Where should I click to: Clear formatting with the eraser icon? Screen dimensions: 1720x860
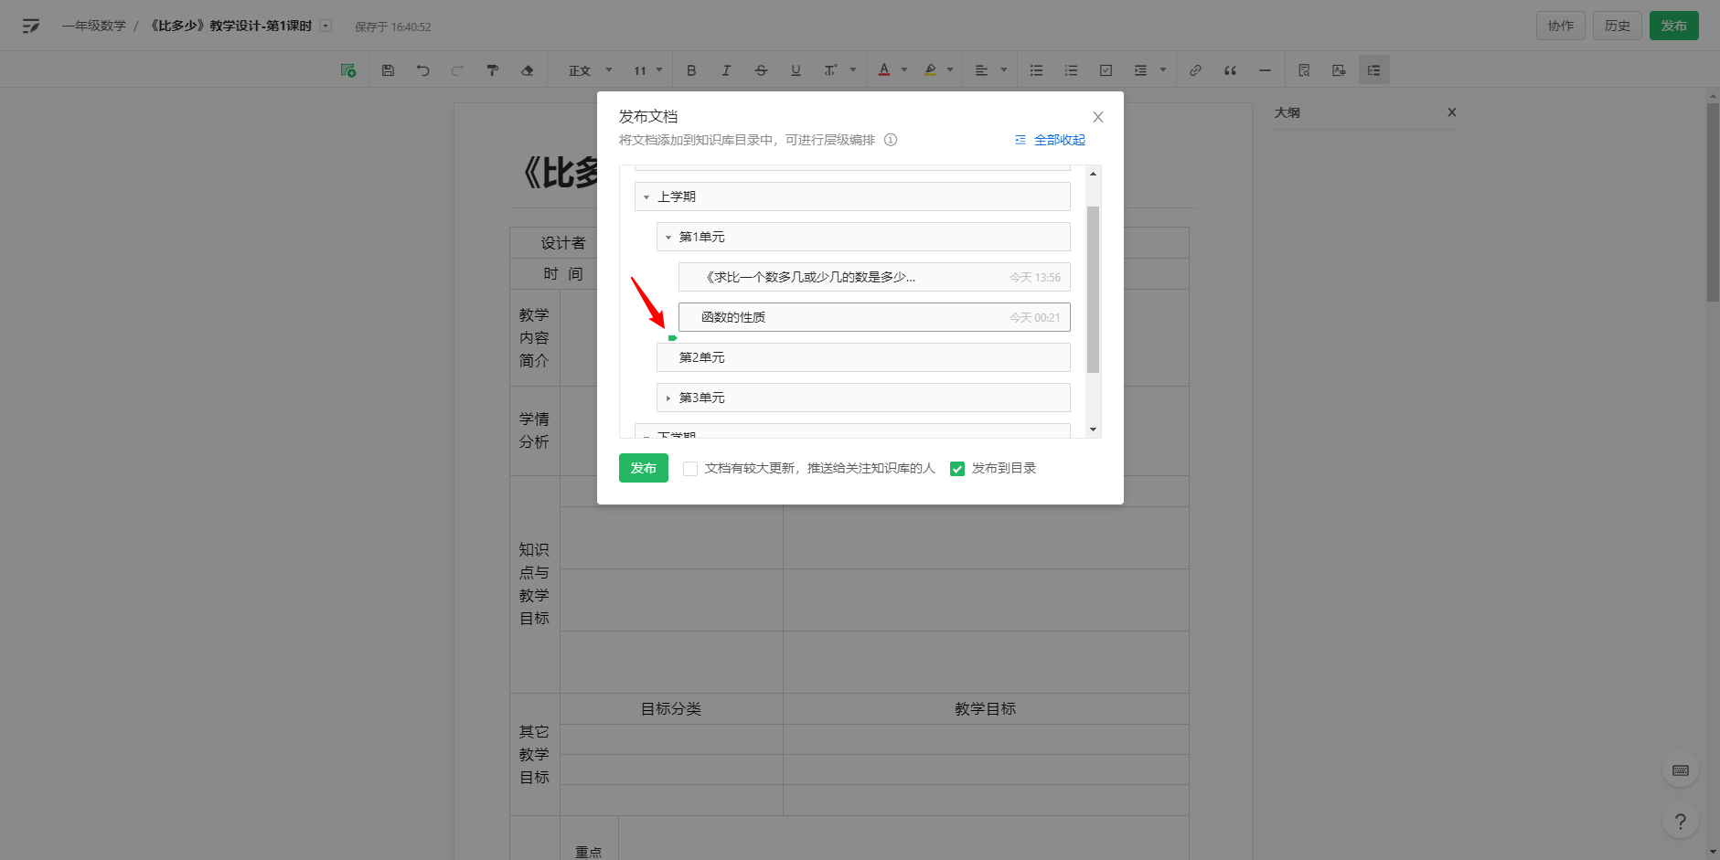click(527, 70)
